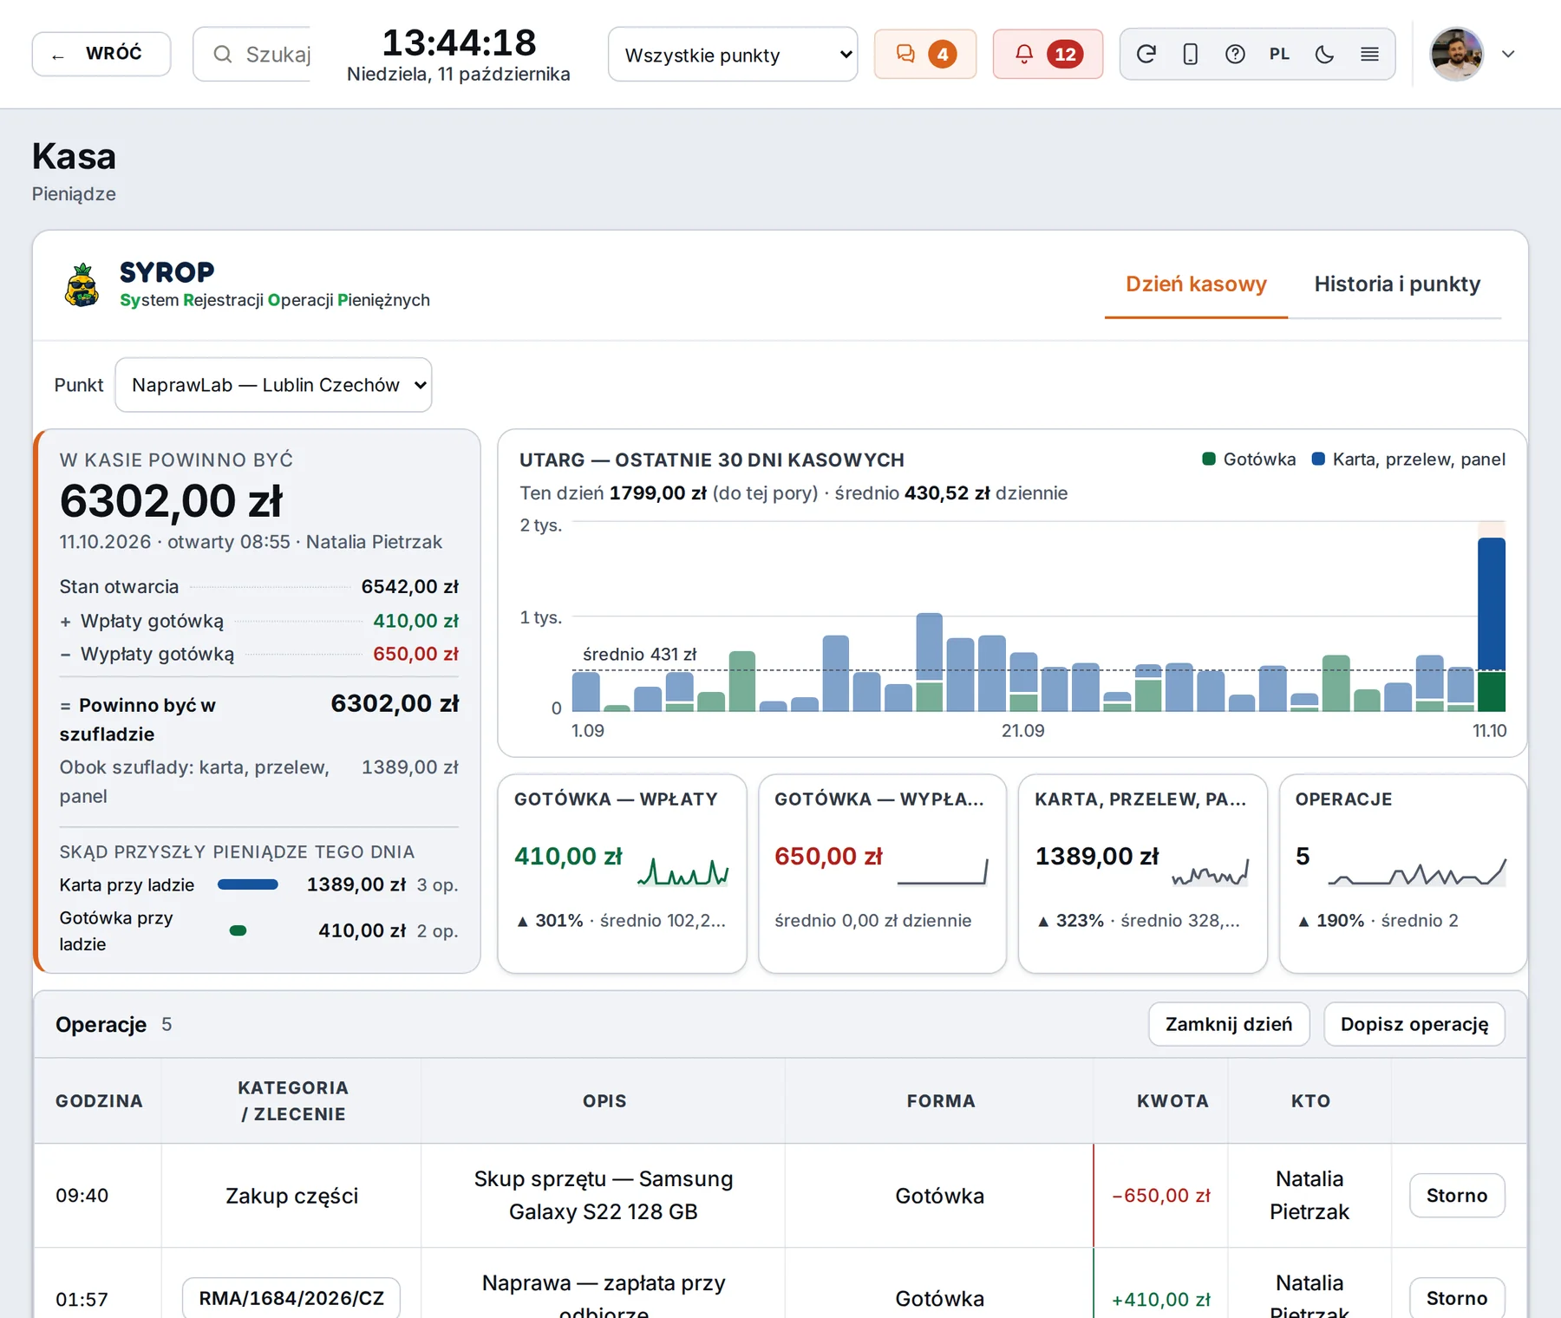Switch to Dzień kasowy tab
This screenshot has height=1318, width=1561.
tap(1196, 284)
